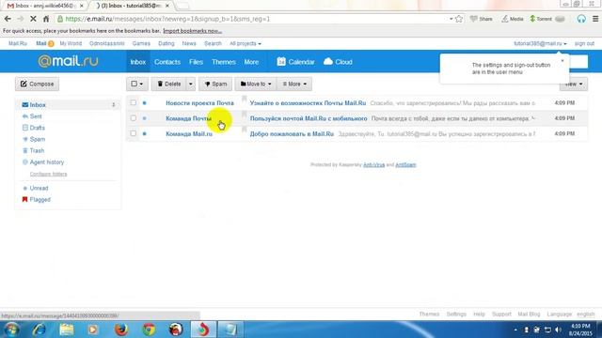
Task: Open the Windows Start button
Action: [11, 330]
